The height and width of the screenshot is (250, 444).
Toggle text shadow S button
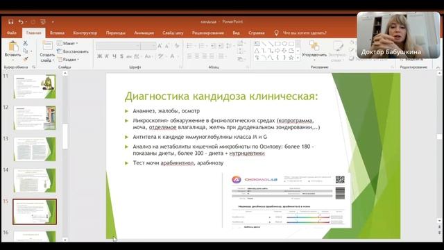121,56
